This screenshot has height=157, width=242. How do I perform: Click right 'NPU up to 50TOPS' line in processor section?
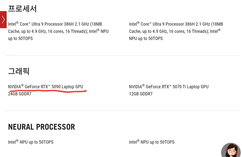tap(146, 39)
